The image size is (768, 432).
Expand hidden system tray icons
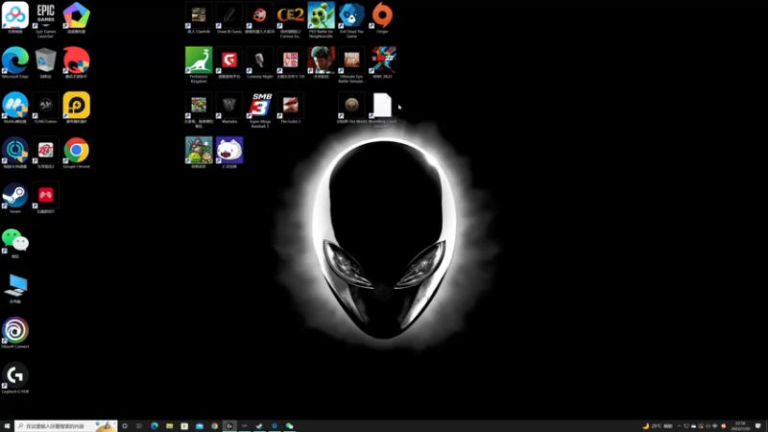click(x=679, y=426)
